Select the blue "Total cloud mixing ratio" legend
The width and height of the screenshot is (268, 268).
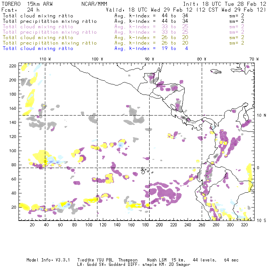[38, 49]
